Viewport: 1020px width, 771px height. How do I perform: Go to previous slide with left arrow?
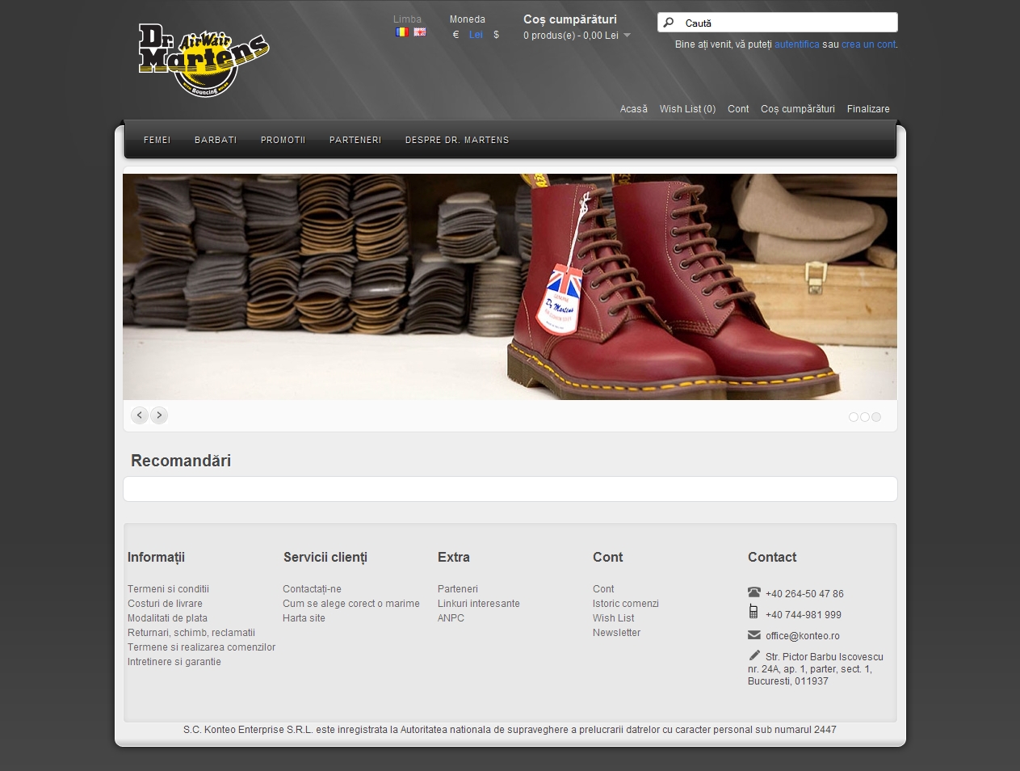140,415
